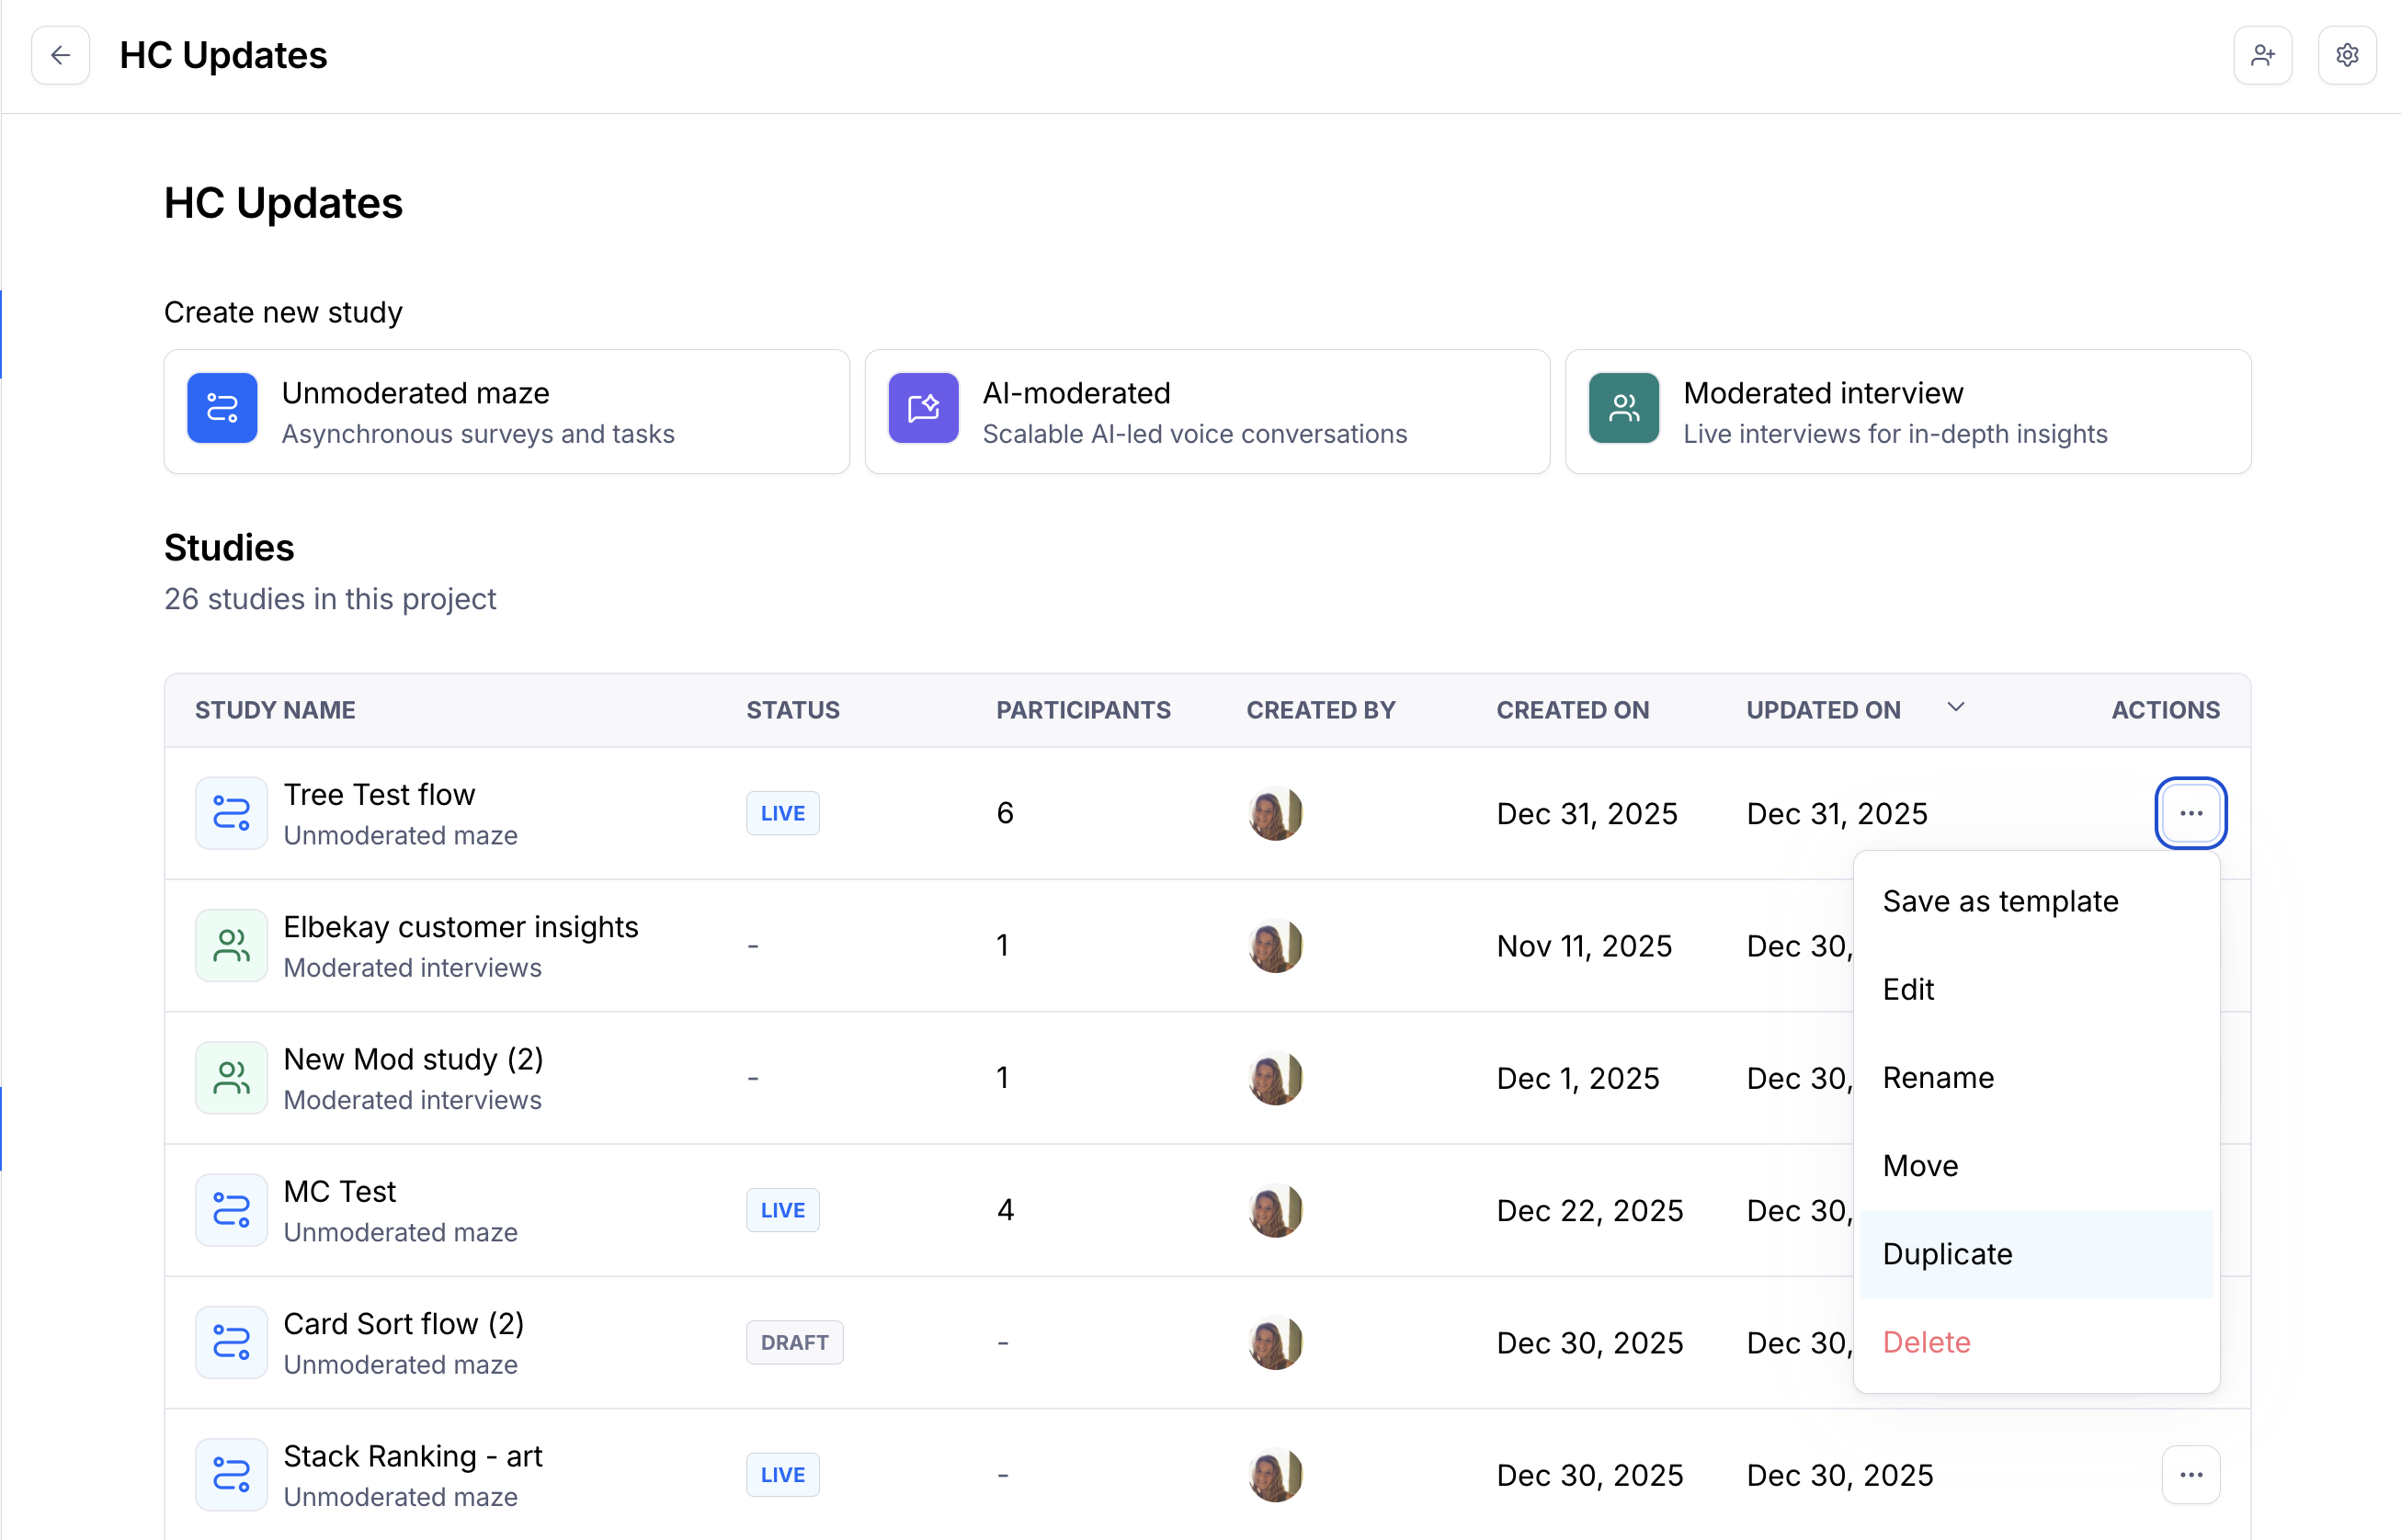2401x1540 pixels.
Task: Open project settings gear icon
Action: (2346, 55)
